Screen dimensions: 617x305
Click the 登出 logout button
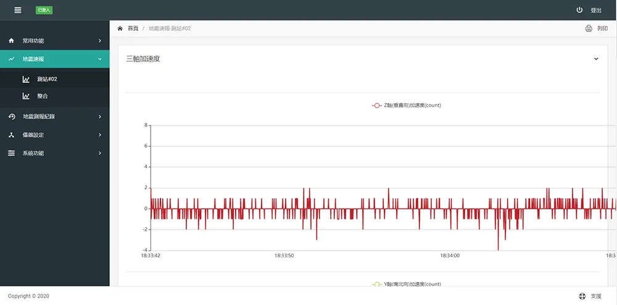(x=596, y=10)
